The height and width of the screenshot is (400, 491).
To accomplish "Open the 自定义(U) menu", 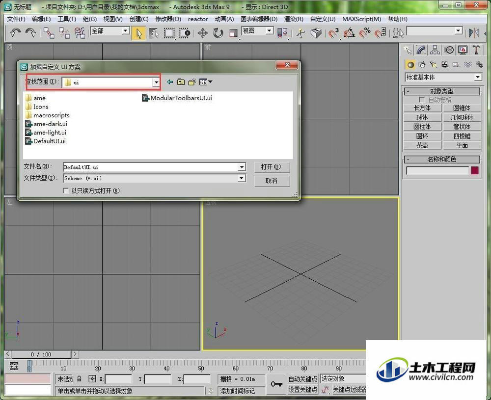I will pyautogui.click(x=323, y=19).
